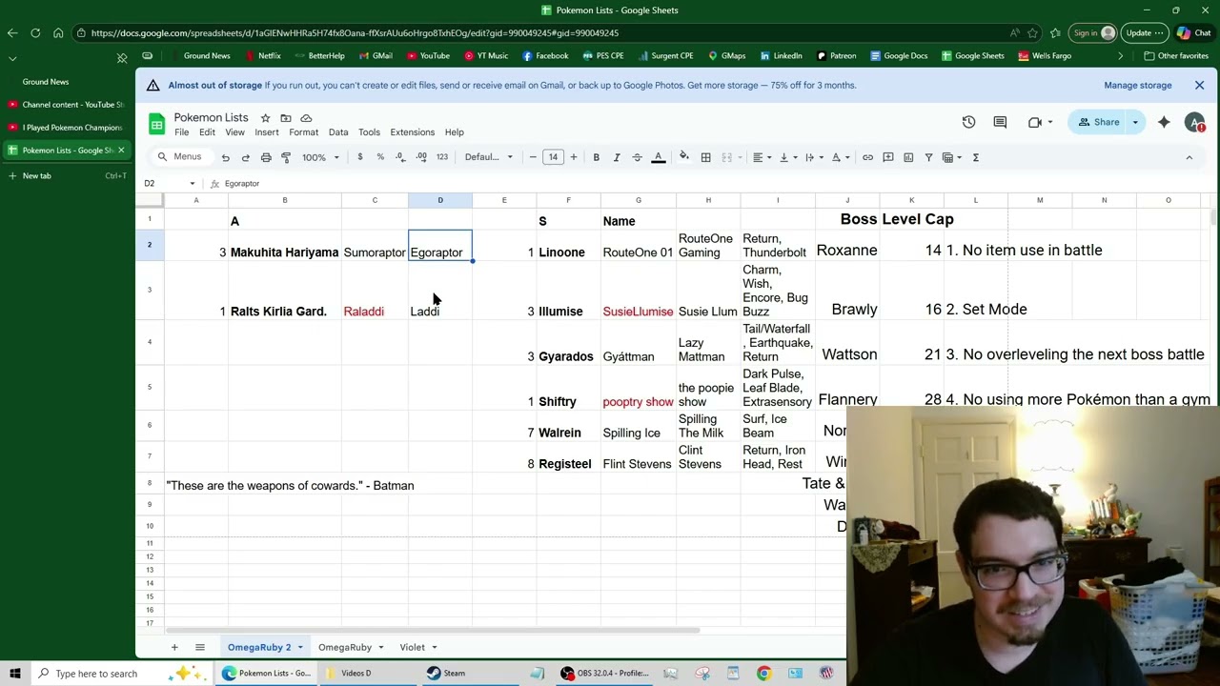Follow the Manage storage link

point(1137,85)
